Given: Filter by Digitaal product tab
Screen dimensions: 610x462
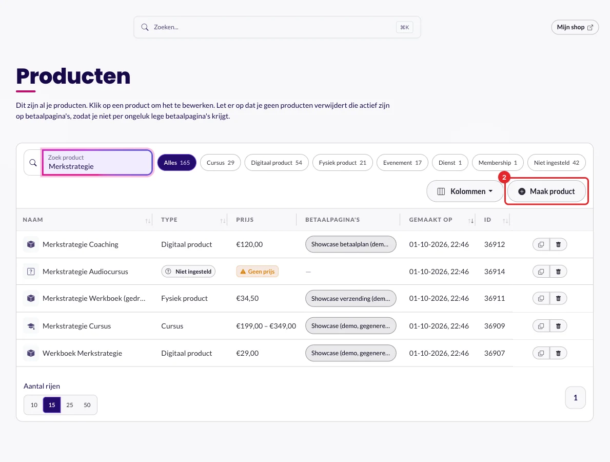Looking at the screenshot, I should [x=276, y=163].
